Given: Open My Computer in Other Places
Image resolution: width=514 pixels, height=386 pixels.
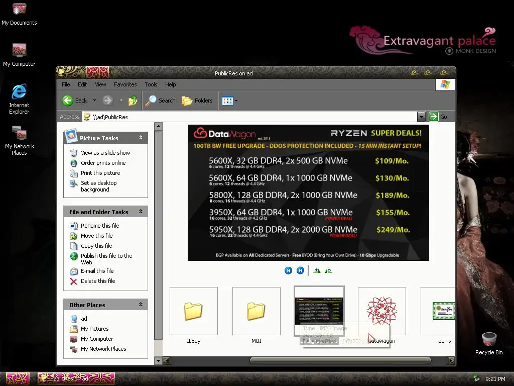Looking at the screenshot, I should point(97,339).
